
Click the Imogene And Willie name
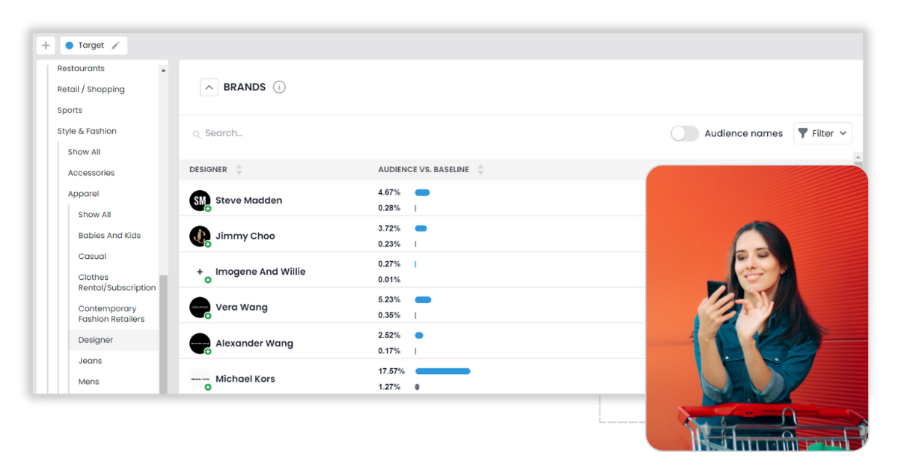point(260,272)
